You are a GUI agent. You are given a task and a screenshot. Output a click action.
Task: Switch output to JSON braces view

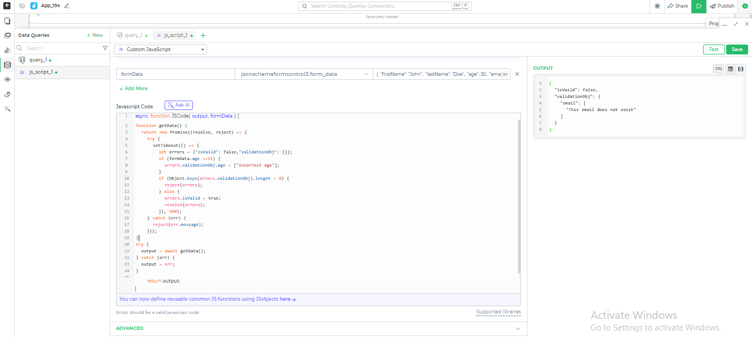click(x=740, y=69)
